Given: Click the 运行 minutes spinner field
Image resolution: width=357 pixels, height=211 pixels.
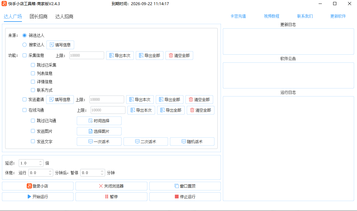Looking at the screenshot, I should pos(41,173).
